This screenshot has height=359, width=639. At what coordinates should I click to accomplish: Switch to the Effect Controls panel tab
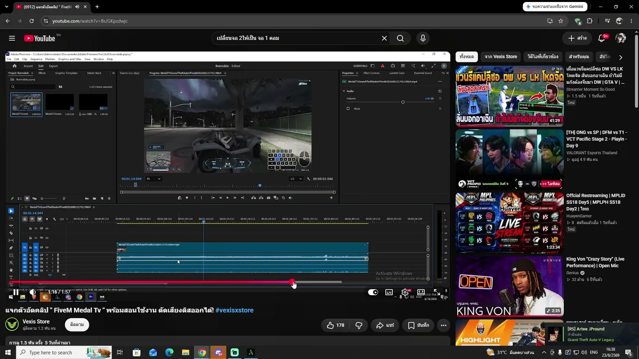[x=371, y=73]
